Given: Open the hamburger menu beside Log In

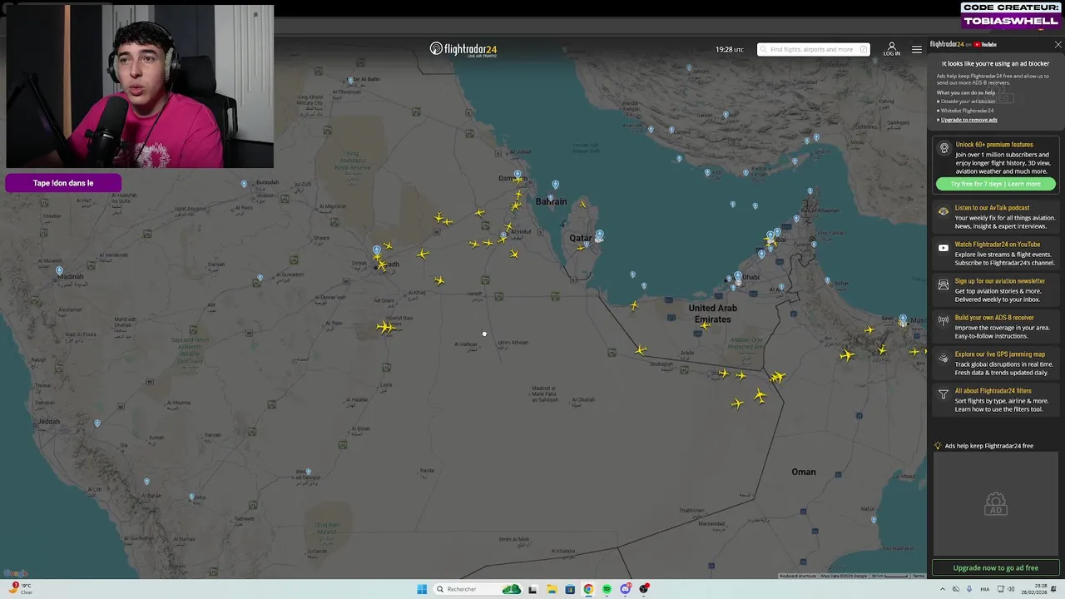Looking at the screenshot, I should pos(916,49).
